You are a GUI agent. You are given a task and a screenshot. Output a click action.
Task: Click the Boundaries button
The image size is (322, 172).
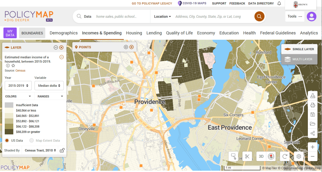click(x=32, y=33)
